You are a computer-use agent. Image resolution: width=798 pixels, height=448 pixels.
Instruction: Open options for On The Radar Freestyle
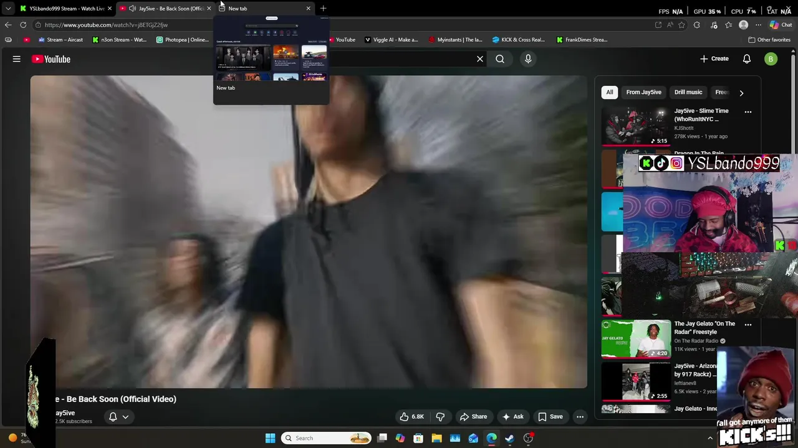[x=748, y=325]
